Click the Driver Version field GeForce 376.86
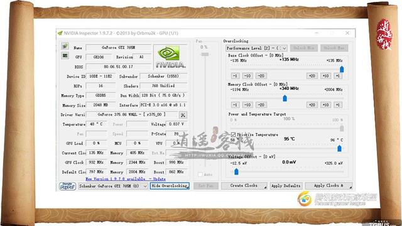Screen dimensions: 402x226 click(132, 114)
